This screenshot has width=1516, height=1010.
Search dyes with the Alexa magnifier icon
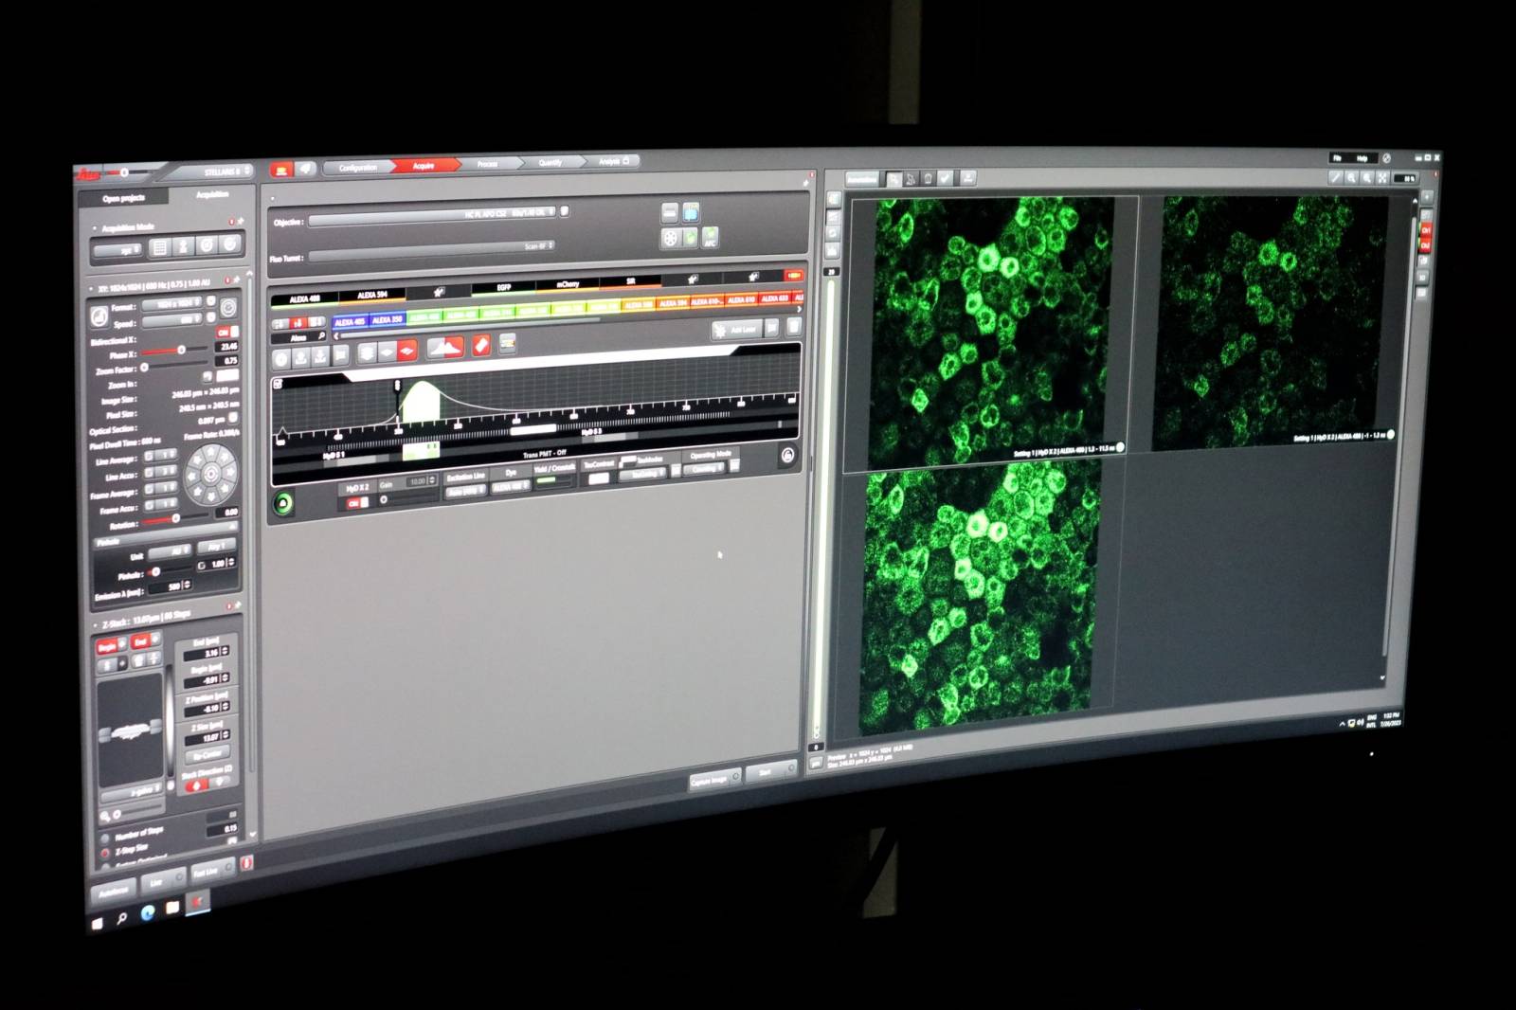(x=322, y=336)
